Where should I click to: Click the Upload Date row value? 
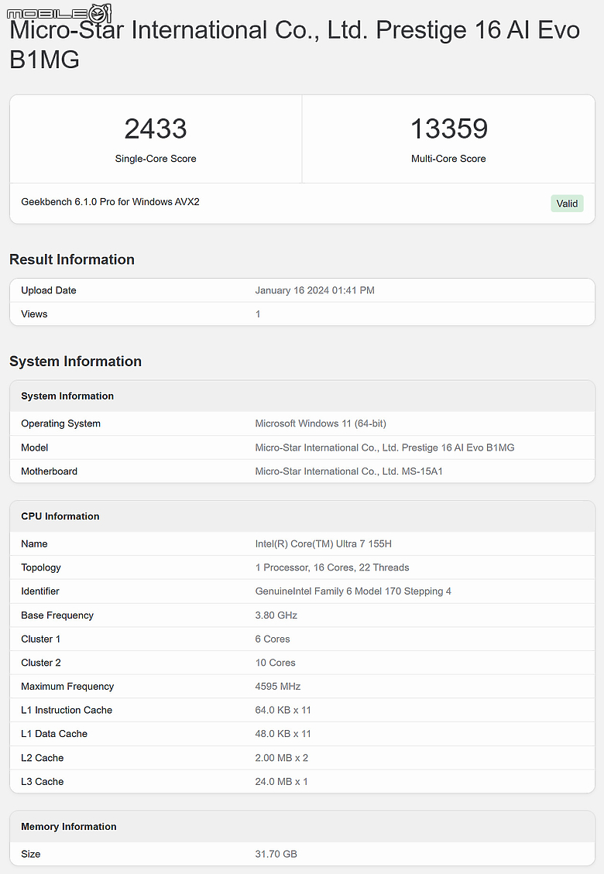coord(314,290)
